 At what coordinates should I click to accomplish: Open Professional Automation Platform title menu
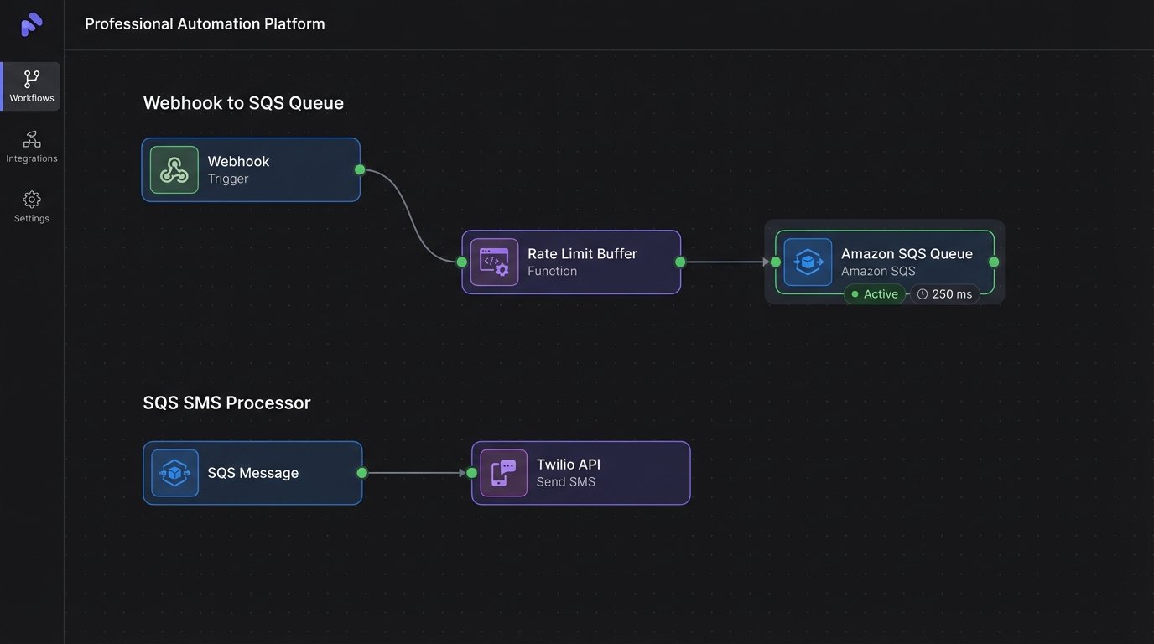click(x=204, y=23)
